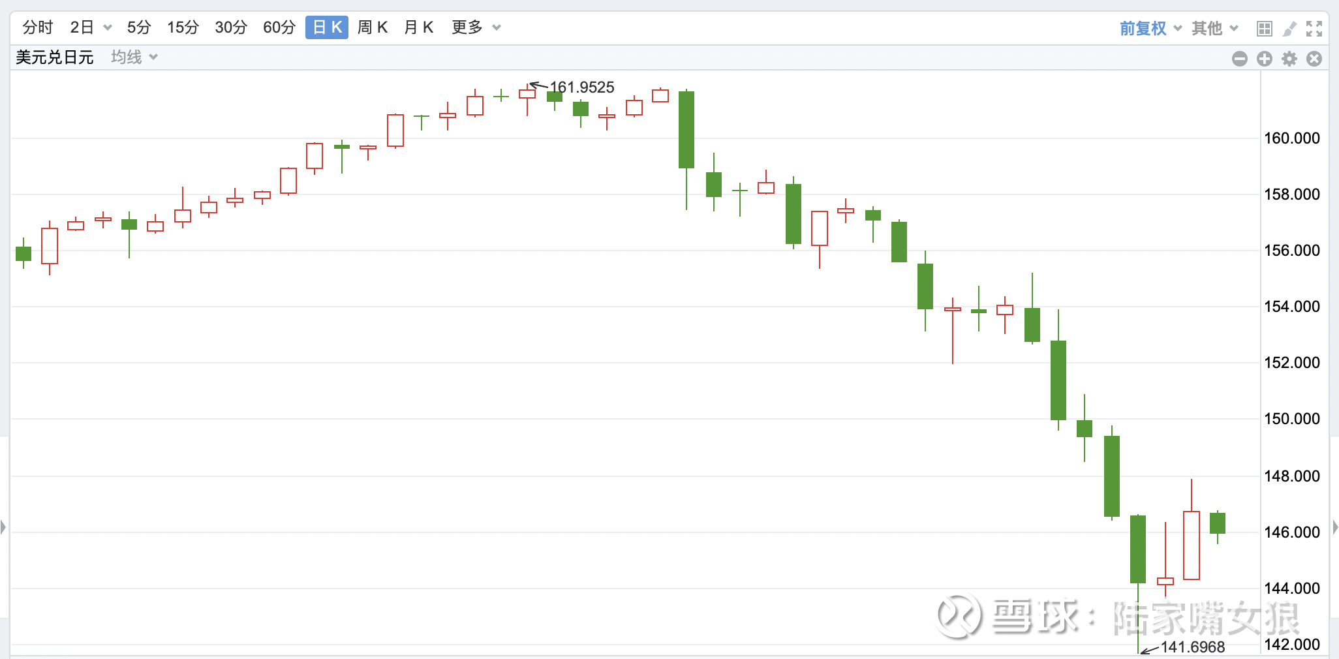Enter fullscreen with the expand arrows icon
1339x659 pixels.
pos(1314,28)
